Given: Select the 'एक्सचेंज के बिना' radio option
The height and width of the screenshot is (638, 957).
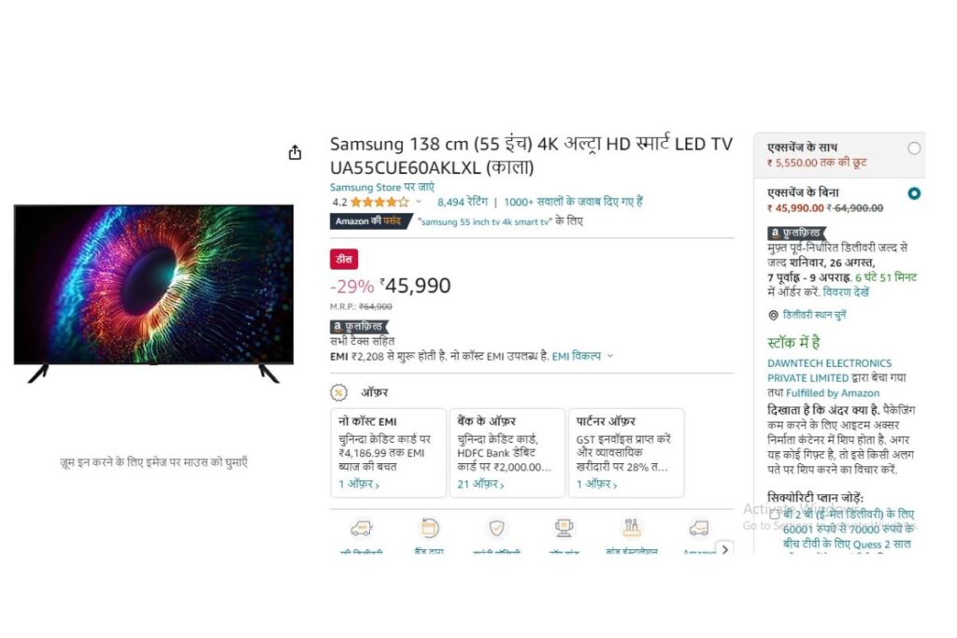Looking at the screenshot, I should pos(914,193).
